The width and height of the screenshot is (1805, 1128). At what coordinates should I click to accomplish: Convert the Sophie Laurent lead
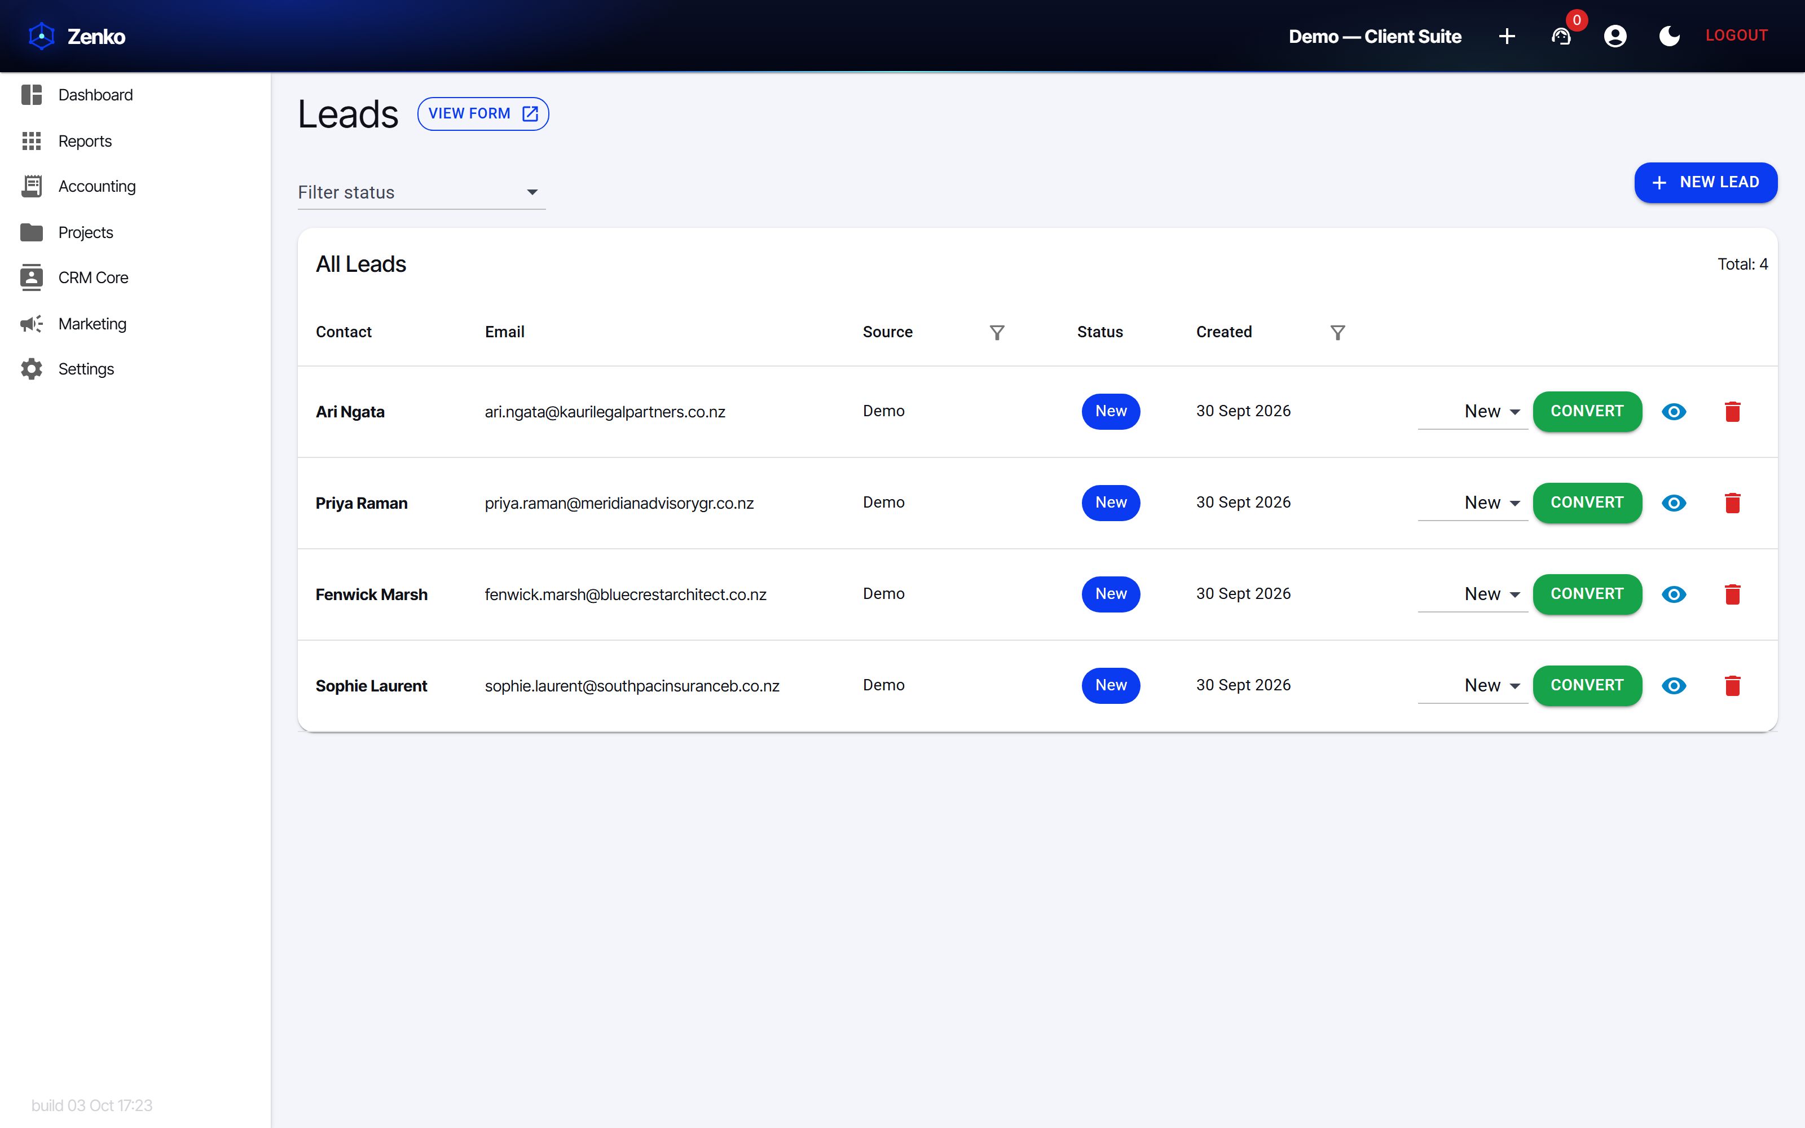(x=1587, y=686)
